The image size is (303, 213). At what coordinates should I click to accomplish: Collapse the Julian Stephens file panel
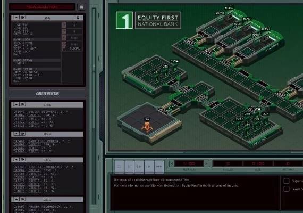tap(16, 104)
